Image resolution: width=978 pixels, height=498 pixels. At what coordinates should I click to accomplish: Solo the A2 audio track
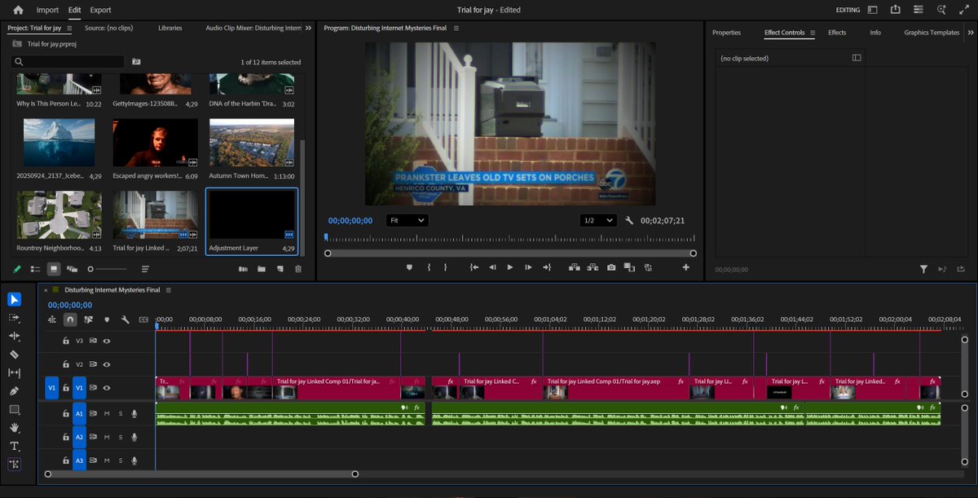(121, 438)
